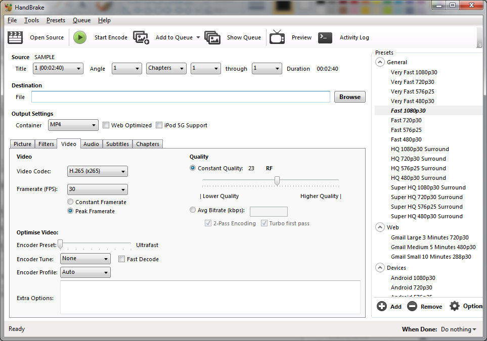487x341 pixels.
Task: Open the Angle dropdown
Action: (127, 69)
